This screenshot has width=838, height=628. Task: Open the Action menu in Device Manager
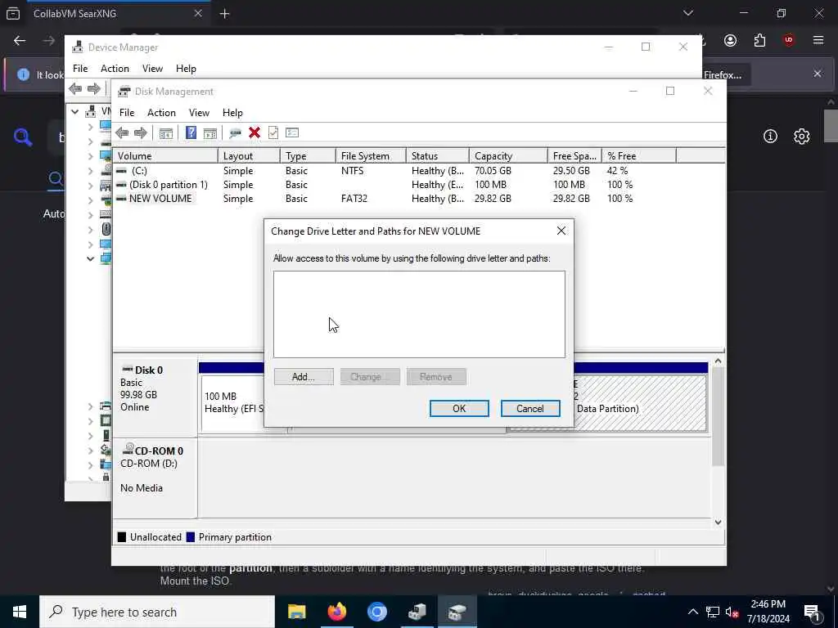(115, 69)
